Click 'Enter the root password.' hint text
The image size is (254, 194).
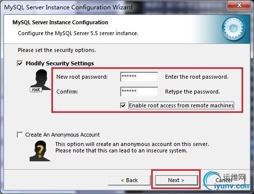tap(197, 77)
